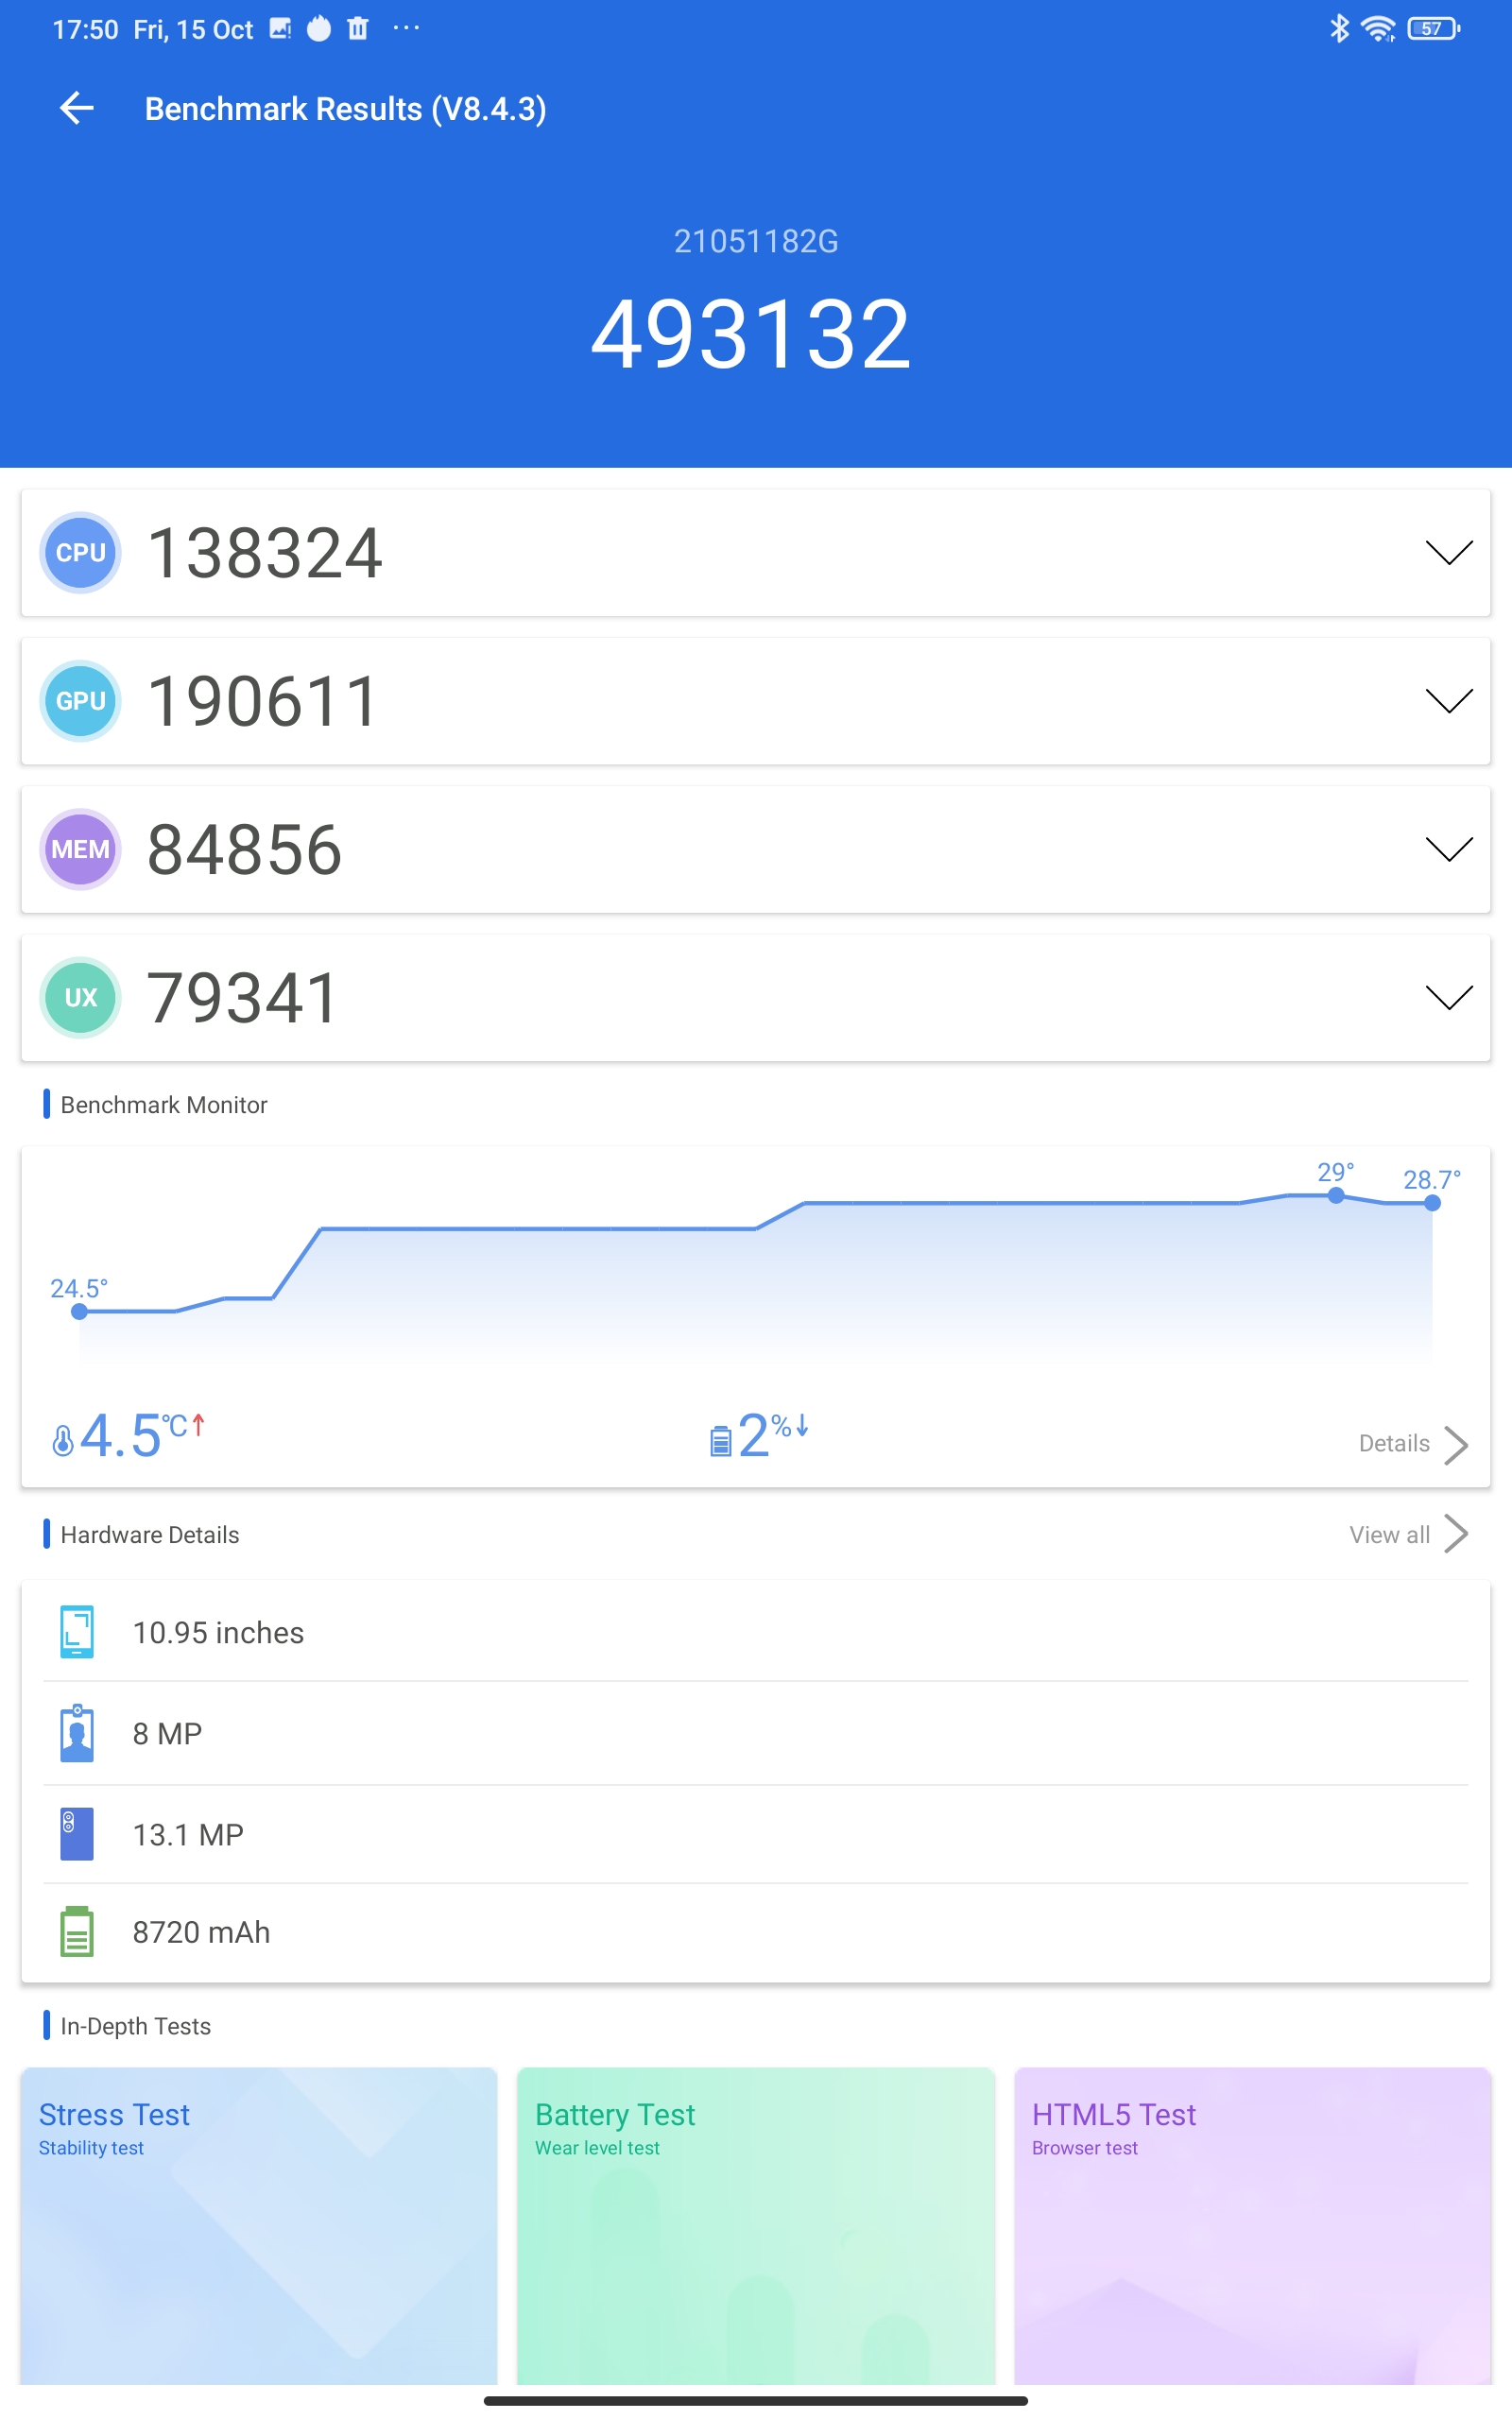
Task: Tap the screen size device icon
Action: 77,1631
